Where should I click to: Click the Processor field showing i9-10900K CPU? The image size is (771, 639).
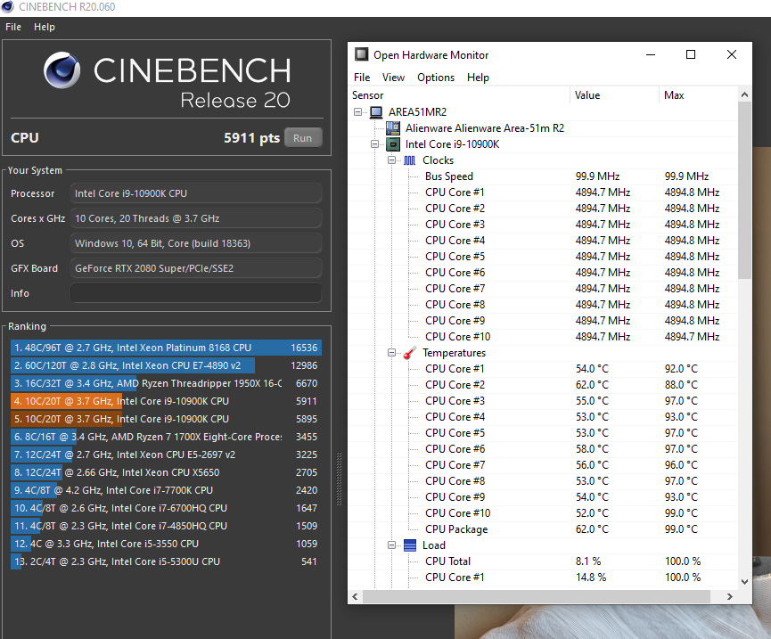tap(196, 193)
